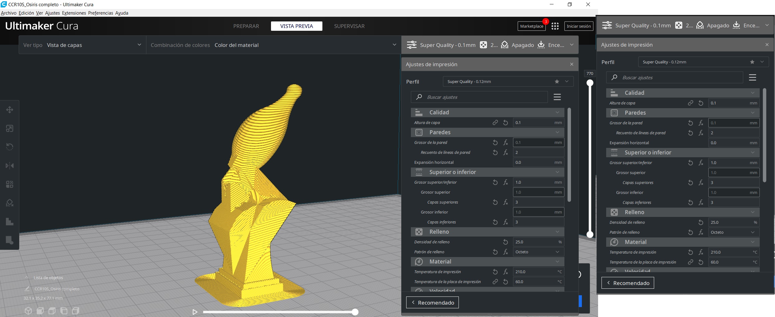775x317 pixels.
Task: Open the Archivo menu
Action: (9, 13)
